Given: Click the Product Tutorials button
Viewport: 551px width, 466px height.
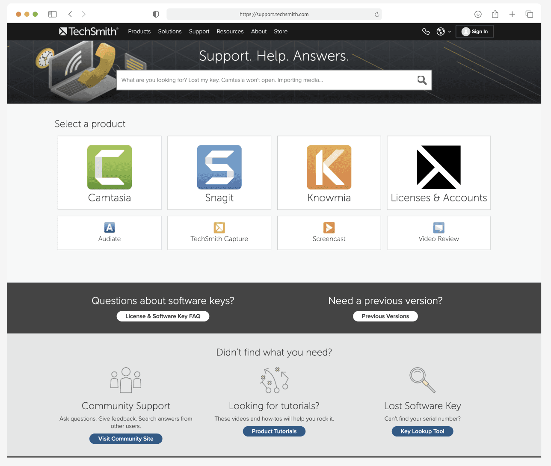Looking at the screenshot, I should [x=274, y=431].
